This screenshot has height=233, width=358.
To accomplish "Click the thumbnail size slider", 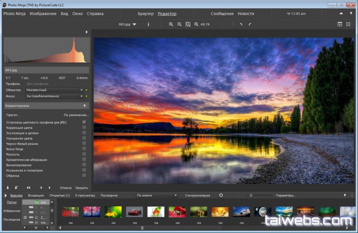I will point(251,195).
